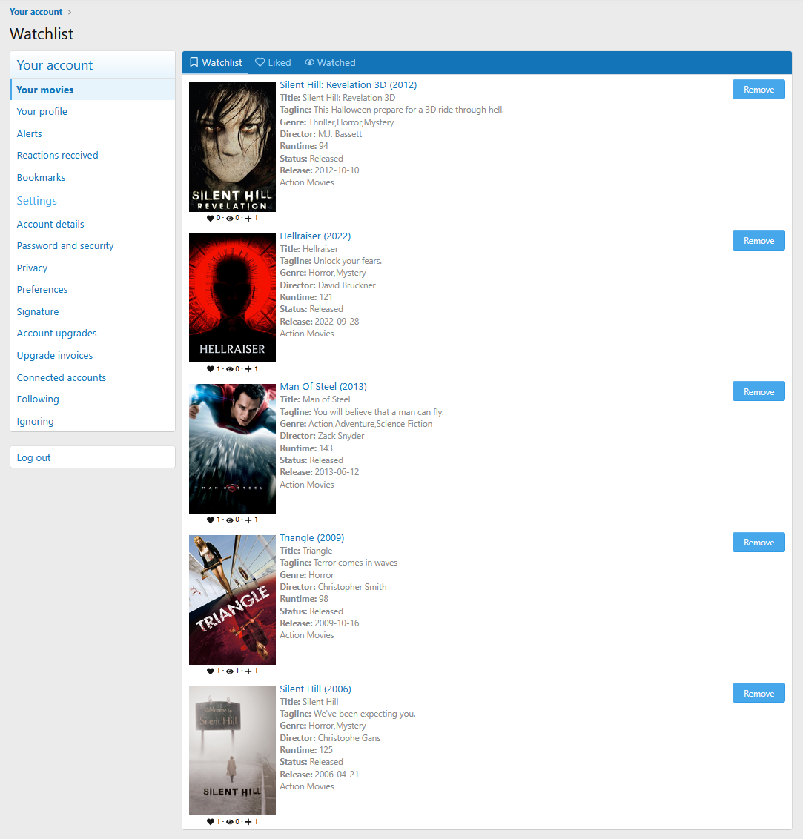Like Hellraiser using the heart icon
The width and height of the screenshot is (803, 839).
211,369
